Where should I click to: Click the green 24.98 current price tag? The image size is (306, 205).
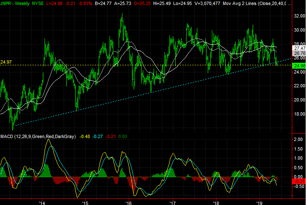pos(300,66)
